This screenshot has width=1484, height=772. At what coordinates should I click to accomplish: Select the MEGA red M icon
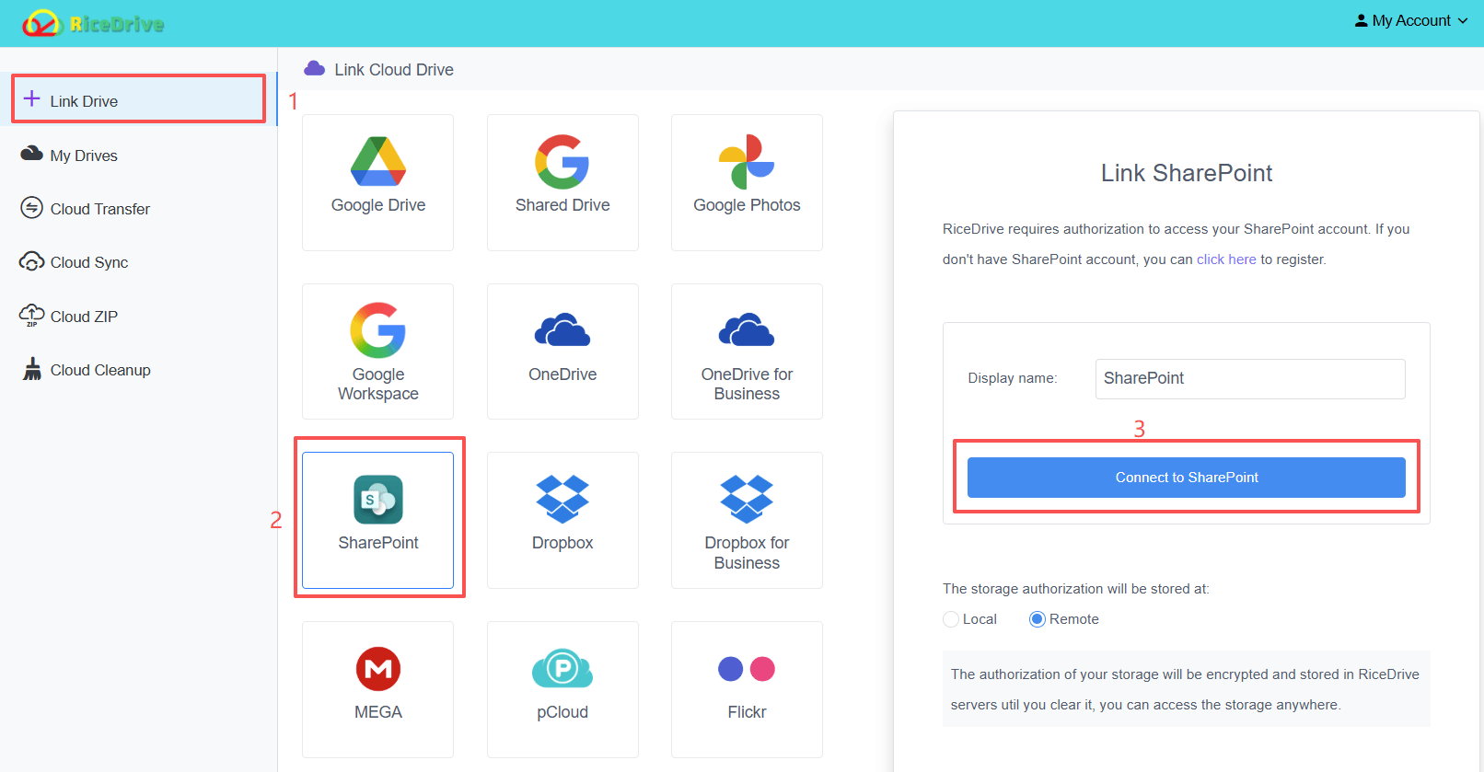378,669
